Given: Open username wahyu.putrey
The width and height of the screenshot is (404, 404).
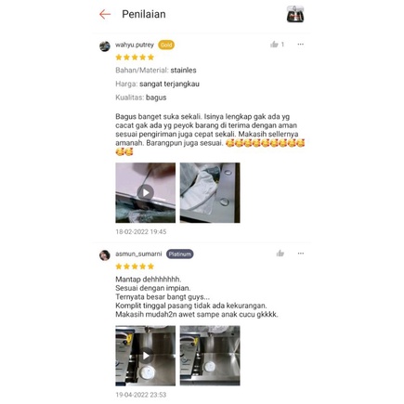Looking at the screenshot, I should 135,45.
